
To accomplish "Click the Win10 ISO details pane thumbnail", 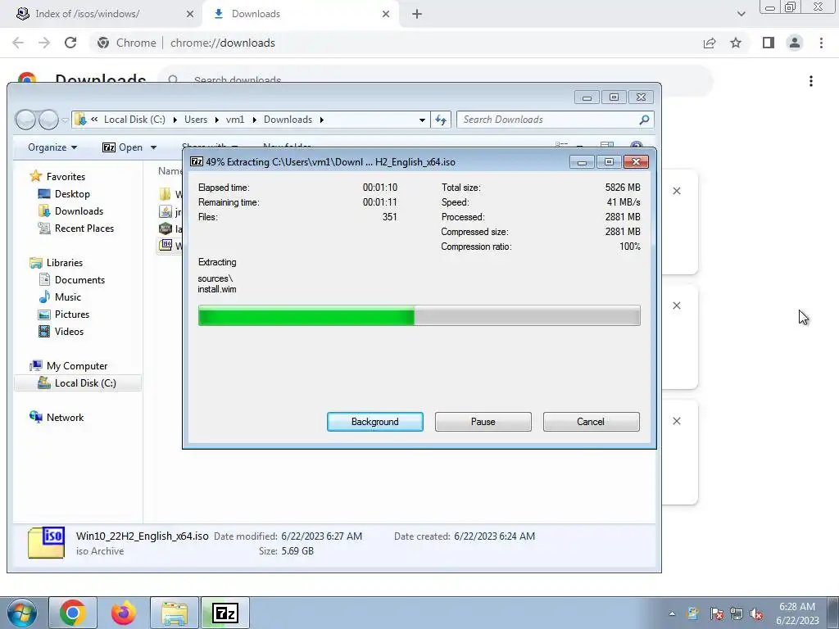I will click(x=47, y=542).
